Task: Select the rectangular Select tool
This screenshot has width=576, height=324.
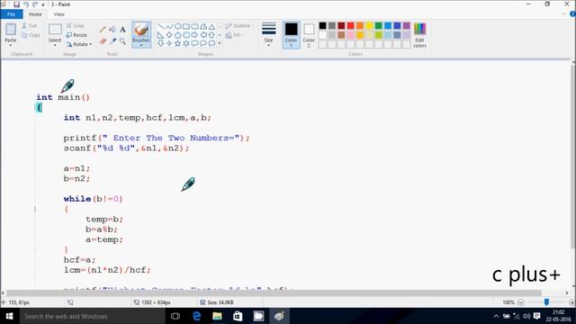Action: click(55, 30)
